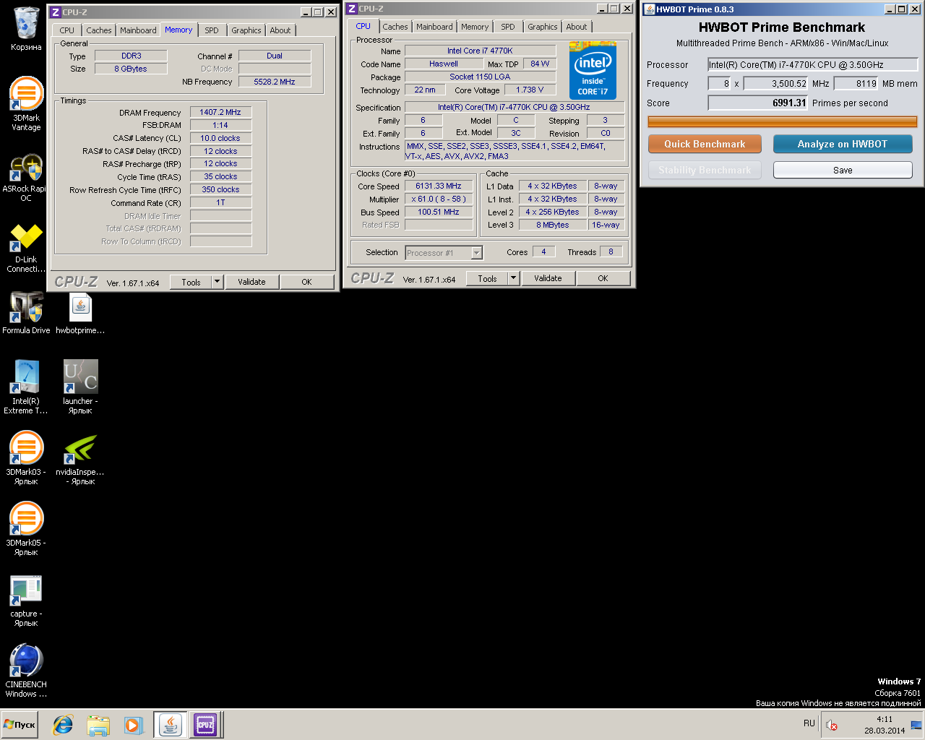Click Intel inside Core i7 logo
The height and width of the screenshot is (740, 925).
pyautogui.click(x=593, y=70)
